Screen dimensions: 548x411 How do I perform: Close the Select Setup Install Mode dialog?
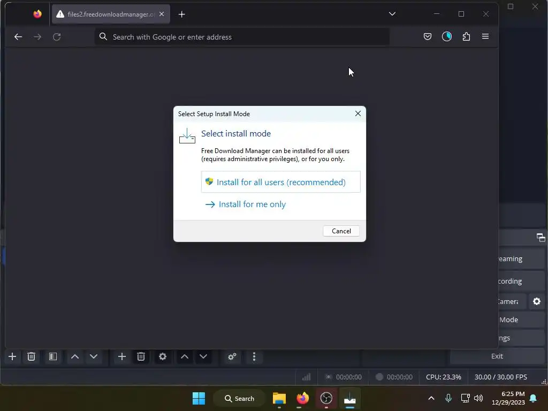point(357,113)
